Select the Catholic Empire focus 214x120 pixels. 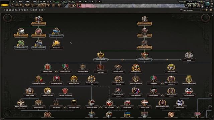pyautogui.click(x=100, y=57)
